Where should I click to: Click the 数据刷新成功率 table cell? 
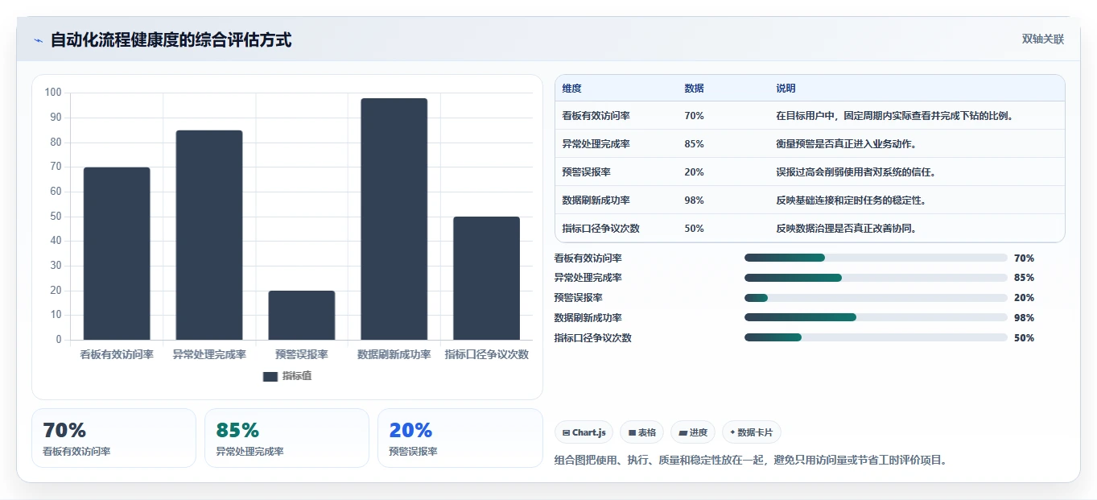(x=596, y=200)
